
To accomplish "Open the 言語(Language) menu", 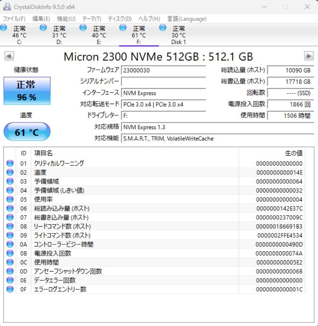I will click(187, 19).
